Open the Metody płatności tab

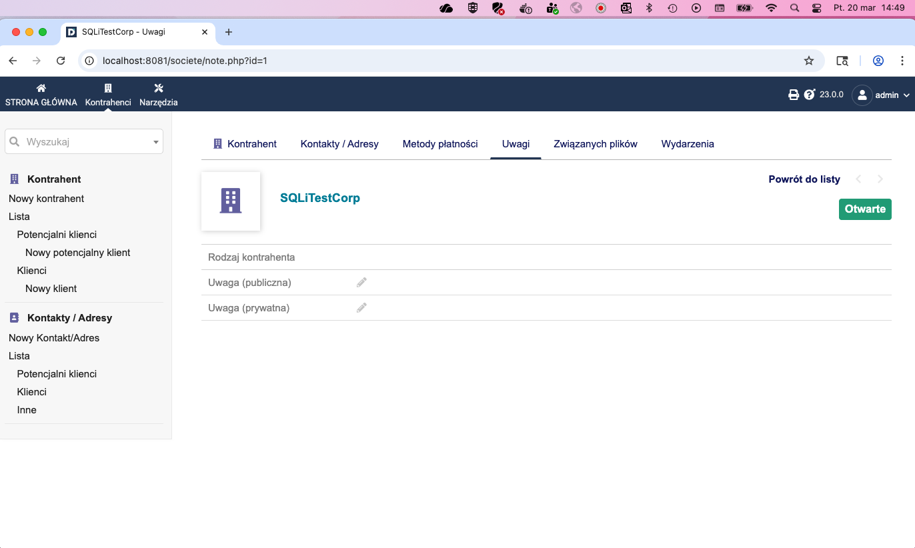pyautogui.click(x=440, y=144)
